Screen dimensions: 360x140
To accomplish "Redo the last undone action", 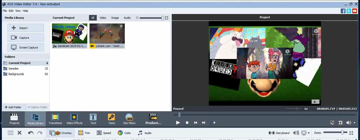I will pyautogui.click(x=39, y=133).
